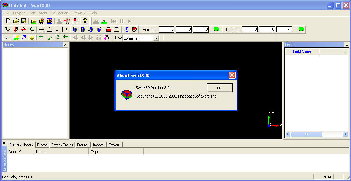Click the pan-down arrow with bar icon
The width and height of the screenshot is (351, 181).
coord(57,29)
